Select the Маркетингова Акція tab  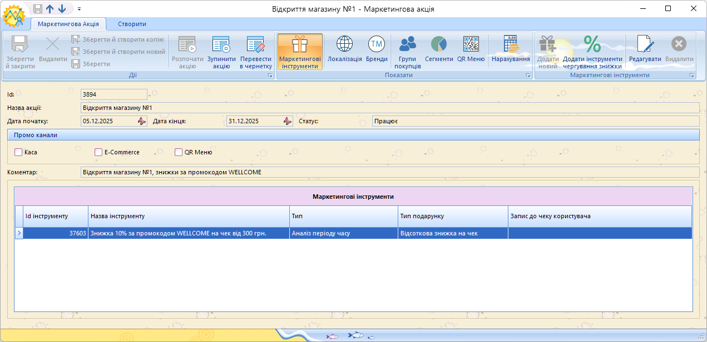pyautogui.click(x=68, y=24)
